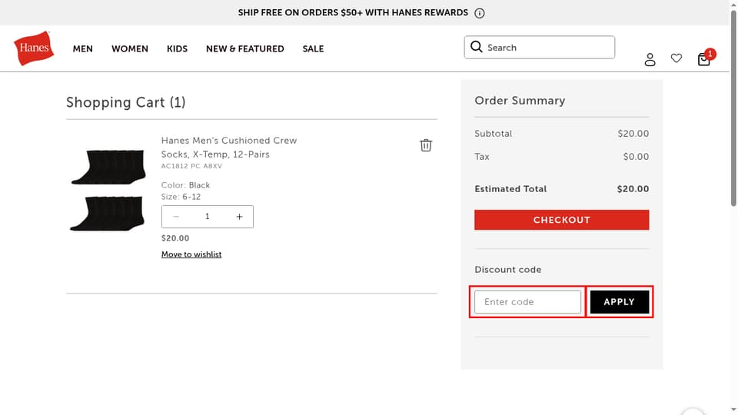The height and width of the screenshot is (415, 738).
Task: Select the quantity value 1
Action: pyautogui.click(x=207, y=217)
